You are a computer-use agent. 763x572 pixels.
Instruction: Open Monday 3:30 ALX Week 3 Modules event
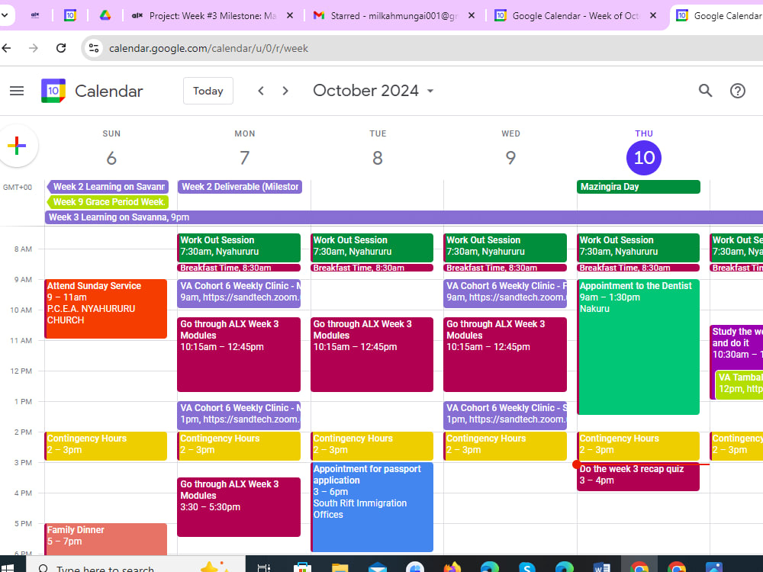239,507
